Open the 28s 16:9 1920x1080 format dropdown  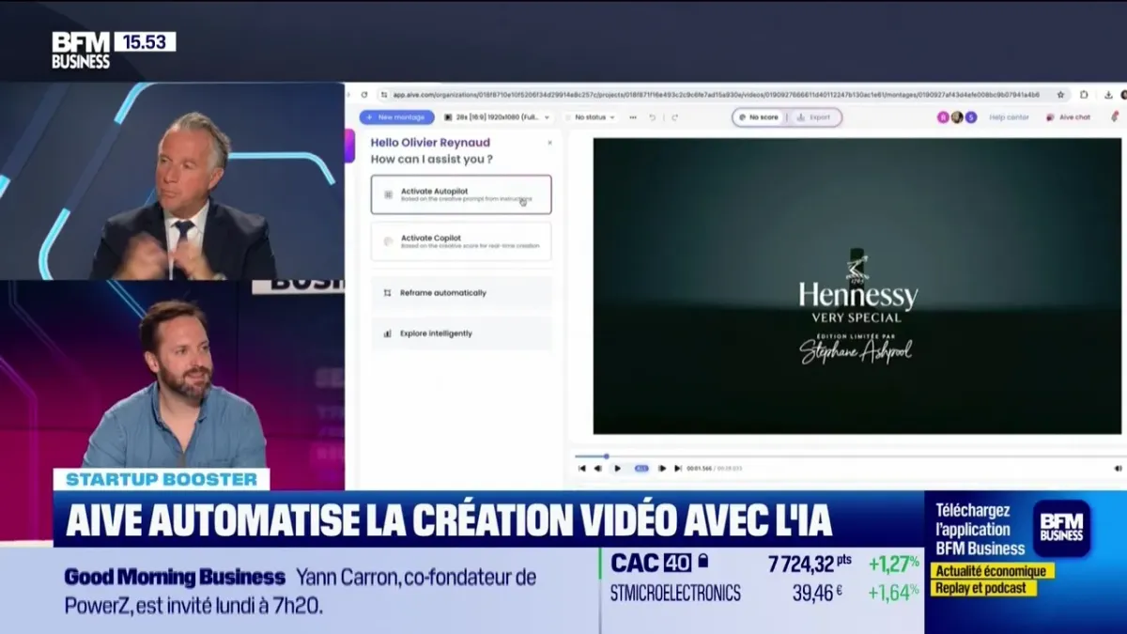(498, 117)
